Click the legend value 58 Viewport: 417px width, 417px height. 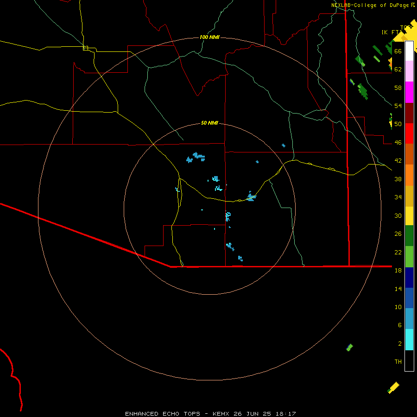(x=398, y=88)
